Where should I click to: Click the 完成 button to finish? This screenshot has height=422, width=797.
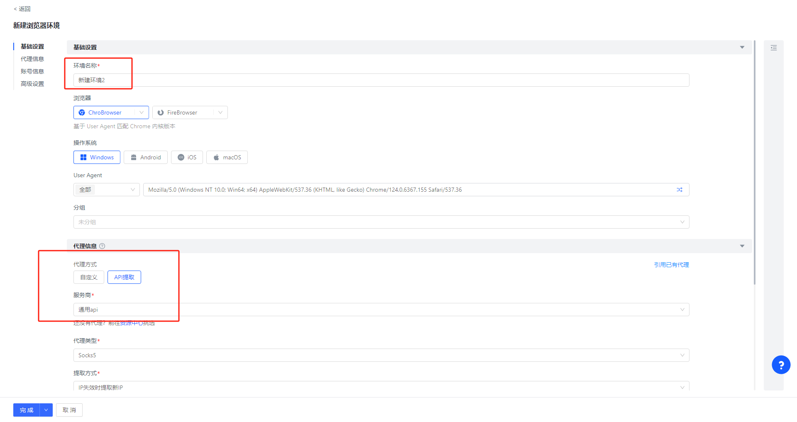pyautogui.click(x=26, y=410)
